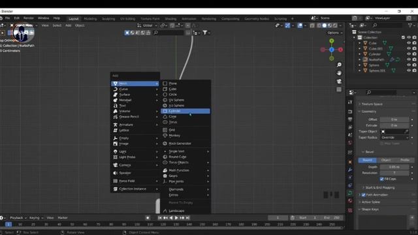Select the Round bevel mode button
The image size is (418, 235).
click(367, 160)
